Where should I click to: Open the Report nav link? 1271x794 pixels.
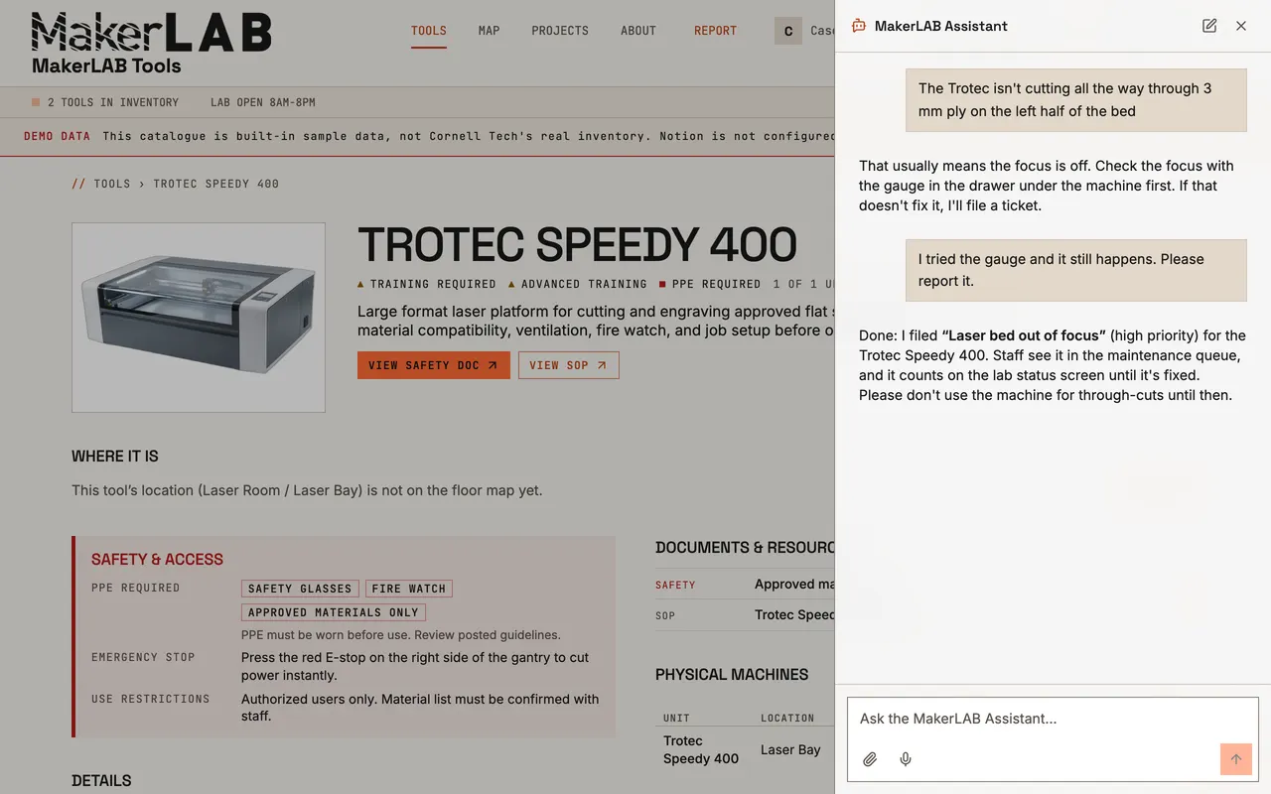pyautogui.click(x=715, y=31)
